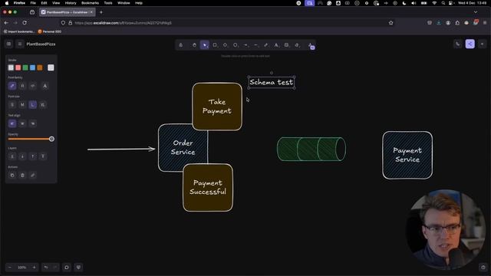The height and width of the screenshot is (276, 491).
Task: Open the View menu in menu bar
Action: pos(56,3)
